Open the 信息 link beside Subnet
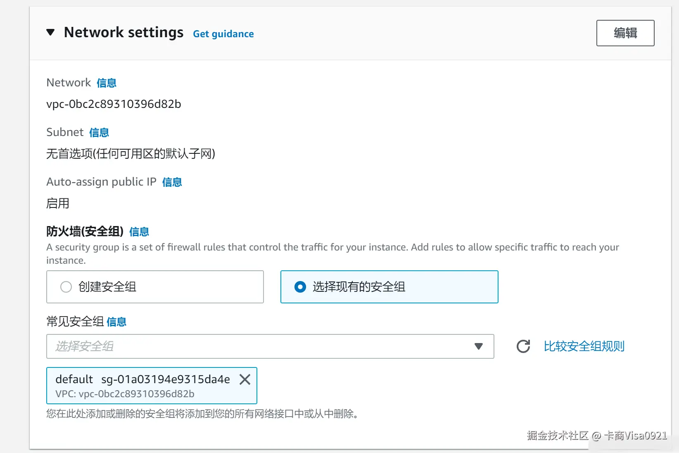This screenshot has height=453, width=679. 99,133
